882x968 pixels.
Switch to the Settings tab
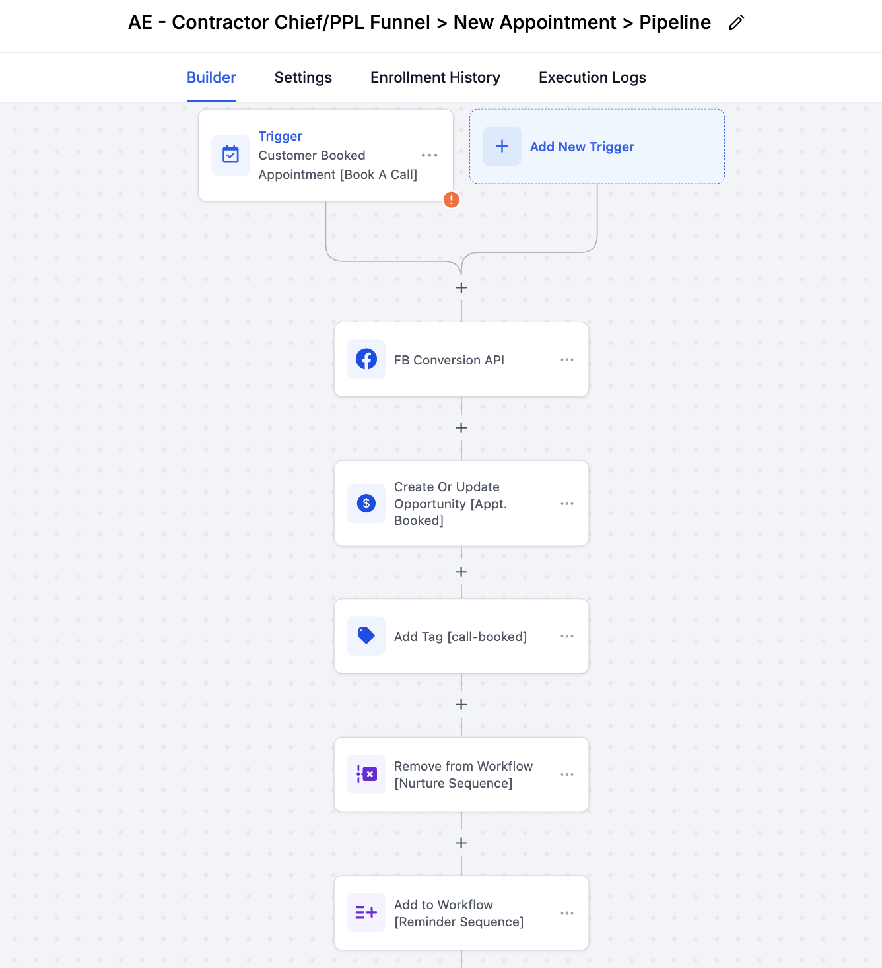click(x=303, y=77)
